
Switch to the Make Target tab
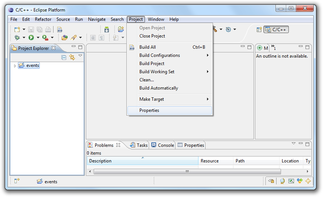point(263,48)
